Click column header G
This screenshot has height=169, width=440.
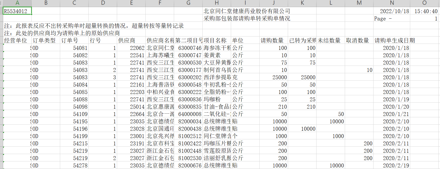pyautogui.click(x=188, y=3)
